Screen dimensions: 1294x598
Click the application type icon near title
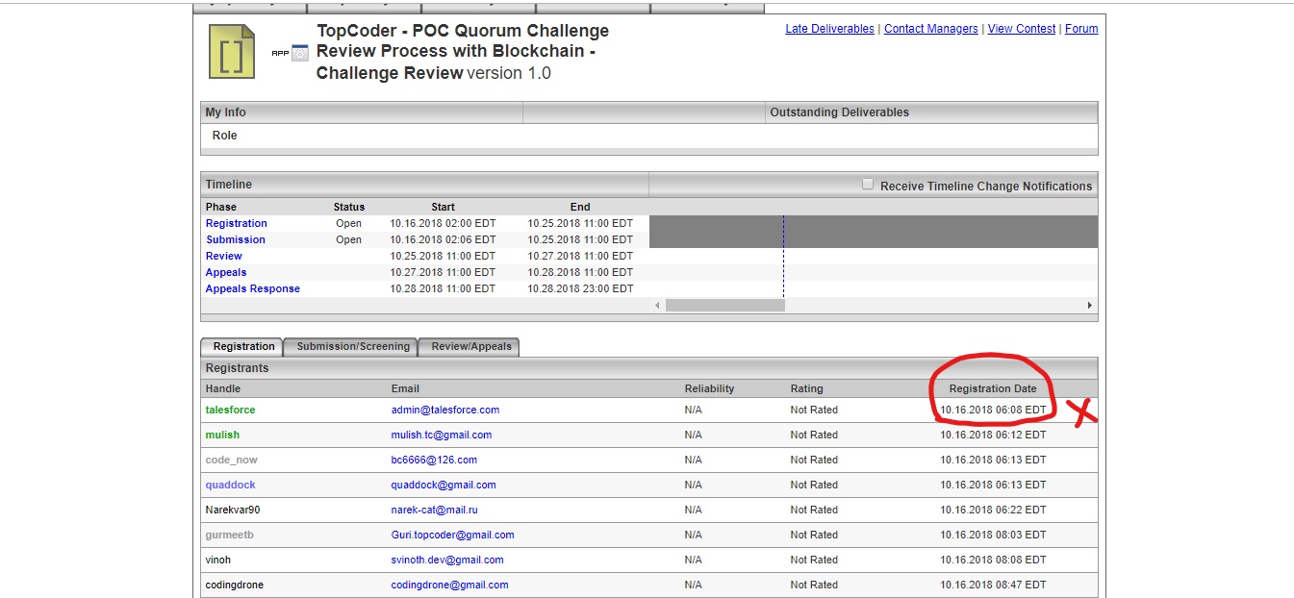click(300, 54)
